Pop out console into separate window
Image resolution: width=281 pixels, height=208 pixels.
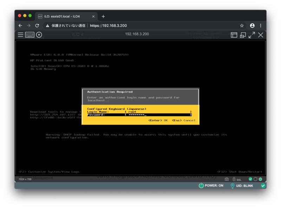click(x=243, y=35)
